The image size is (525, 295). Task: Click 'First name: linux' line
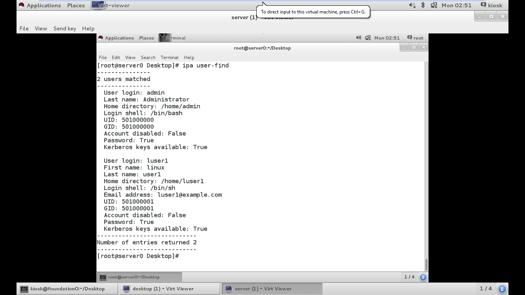pyautogui.click(x=134, y=167)
